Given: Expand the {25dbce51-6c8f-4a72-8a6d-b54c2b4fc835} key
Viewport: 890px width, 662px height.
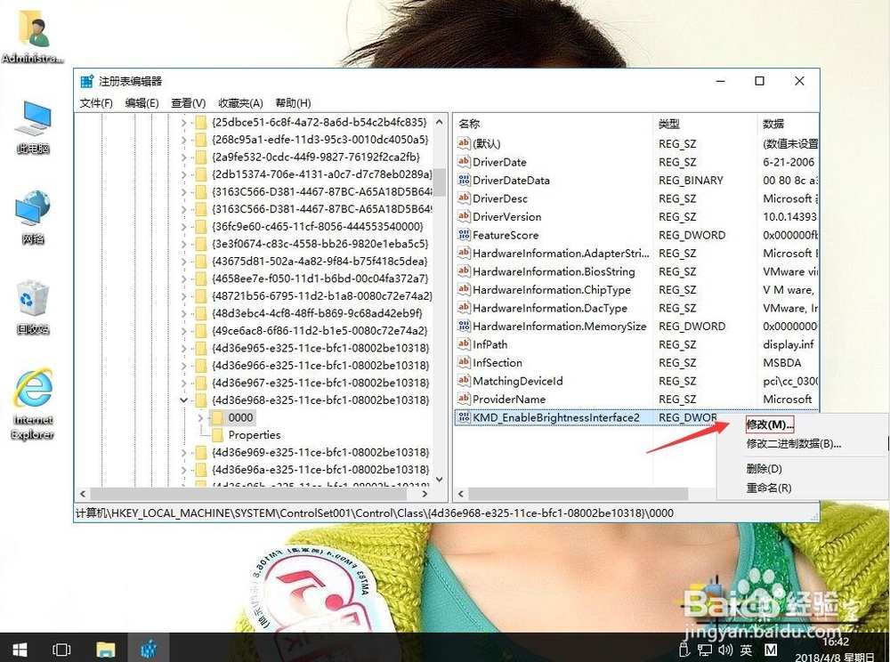Looking at the screenshot, I should point(183,122).
